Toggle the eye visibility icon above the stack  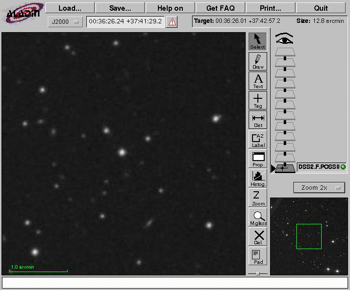284,38
